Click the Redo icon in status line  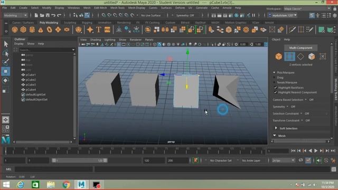[x=59, y=15]
